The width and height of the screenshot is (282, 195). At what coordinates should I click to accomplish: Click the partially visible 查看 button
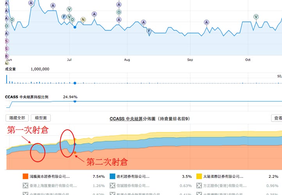tap(277, 118)
